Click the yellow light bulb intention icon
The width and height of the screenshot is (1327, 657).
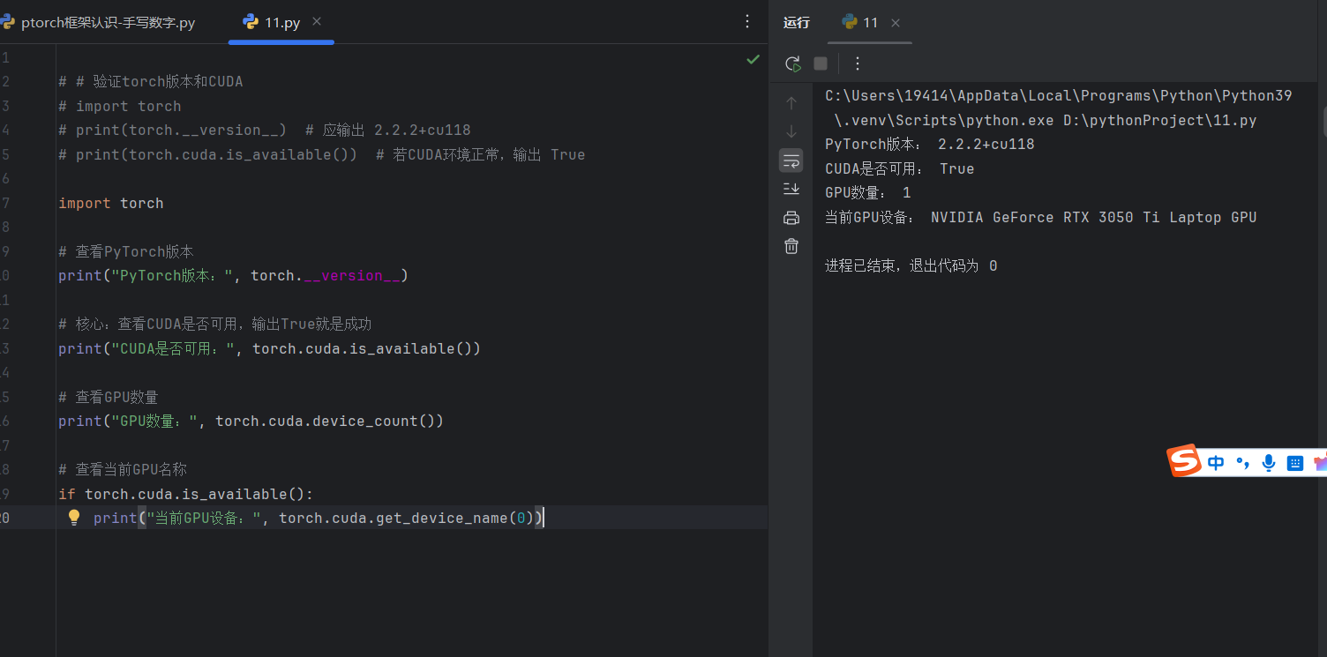pos(74,518)
